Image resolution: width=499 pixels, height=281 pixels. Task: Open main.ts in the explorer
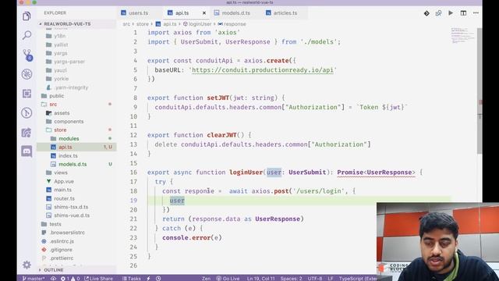point(62,190)
